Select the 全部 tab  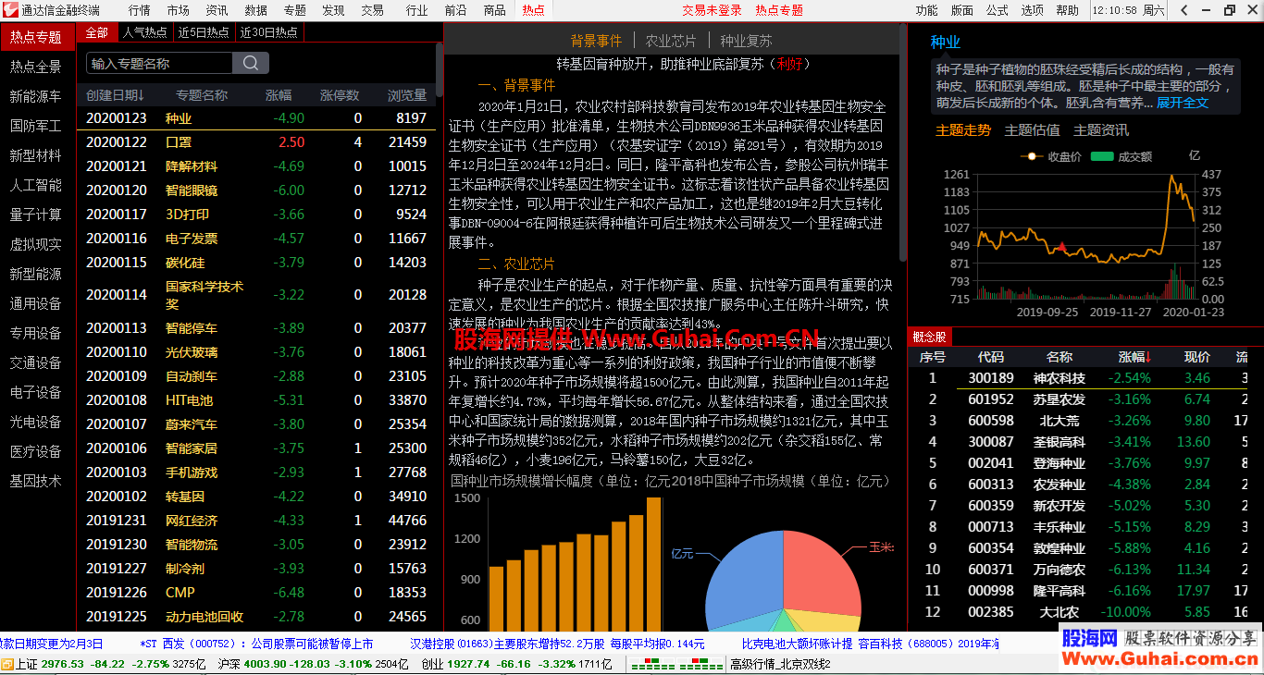[x=97, y=32]
